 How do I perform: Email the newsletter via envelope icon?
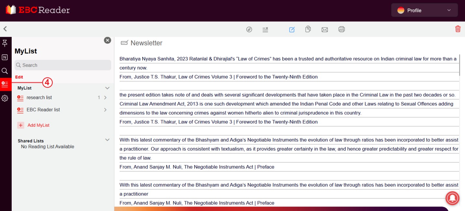[x=325, y=29]
